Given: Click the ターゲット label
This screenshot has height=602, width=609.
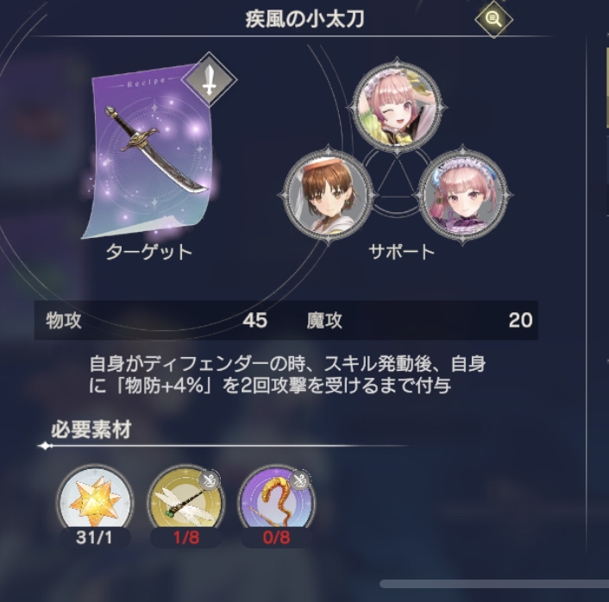Looking at the screenshot, I should pos(149,252).
